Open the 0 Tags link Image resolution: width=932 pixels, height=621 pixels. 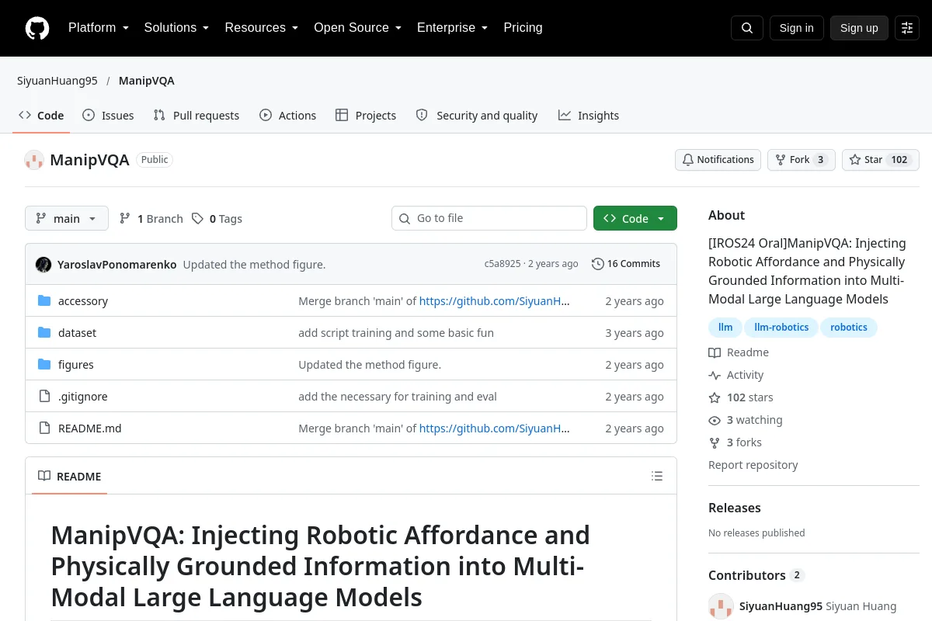click(x=217, y=219)
